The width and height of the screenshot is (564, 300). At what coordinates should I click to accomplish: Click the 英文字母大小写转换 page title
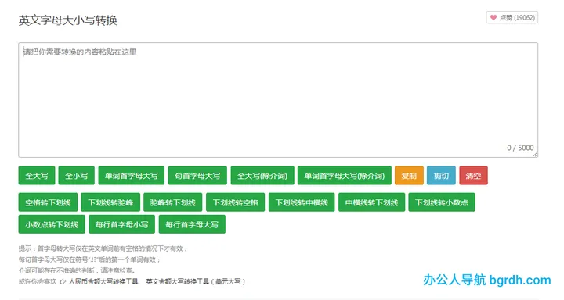(68, 20)
